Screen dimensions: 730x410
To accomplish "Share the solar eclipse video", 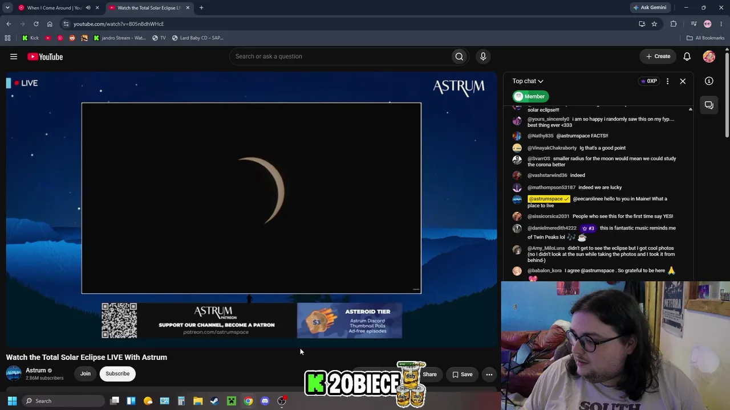I will [429, 374].
